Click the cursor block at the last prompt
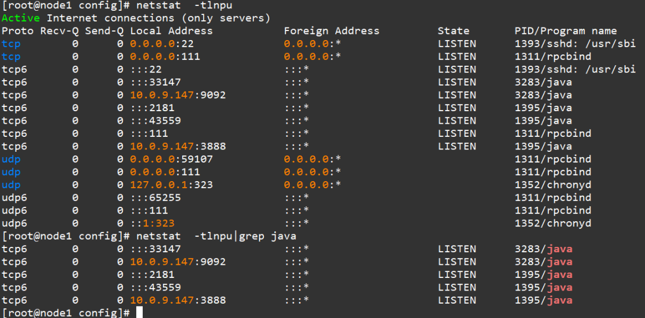 tap(139, 313)
